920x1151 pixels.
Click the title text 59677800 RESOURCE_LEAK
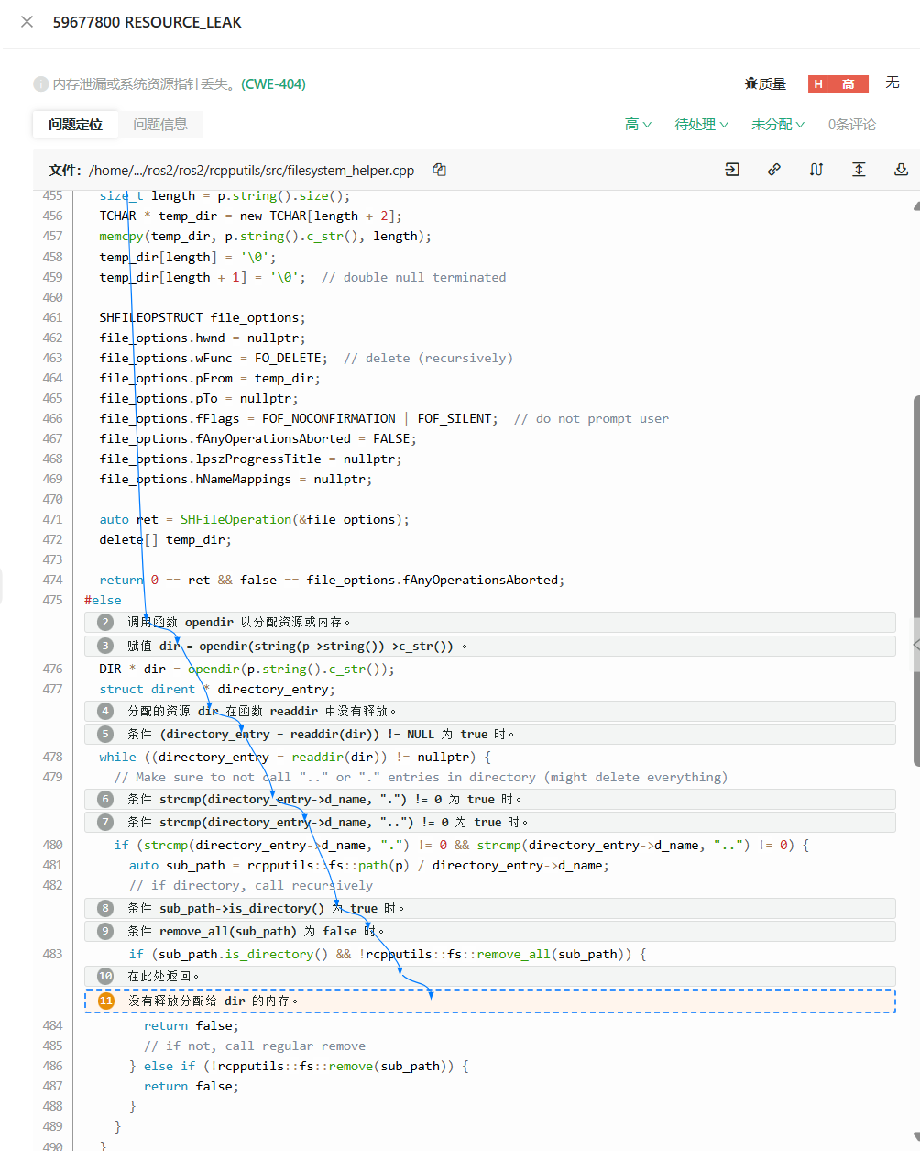coord(148,22)
